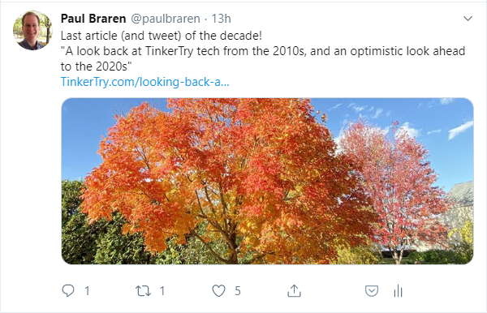Retweet using the retweet arrows icon
487x313 pixels.
click(x=143, y=291)
